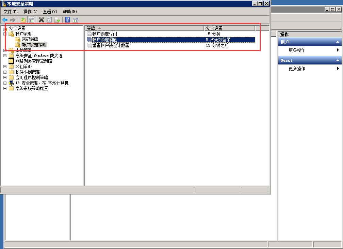Image resolution: width=343 pixels, height=249 pixels.
Task: Toggle the show/hide action pane icon
Action: [x=76, y=20]
